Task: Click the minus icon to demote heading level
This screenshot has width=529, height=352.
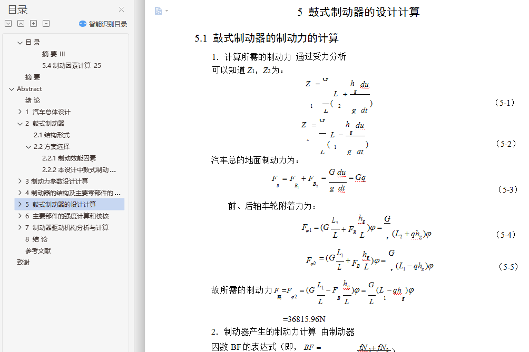Action: 46,24
